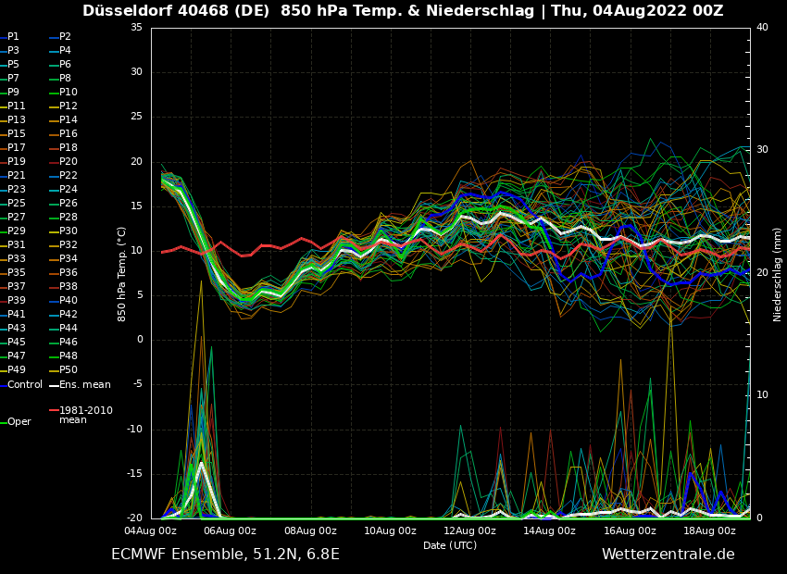The image size is (787, 574).
Task: Select the P50 legend entry
Action: click(x=69, y=370)
